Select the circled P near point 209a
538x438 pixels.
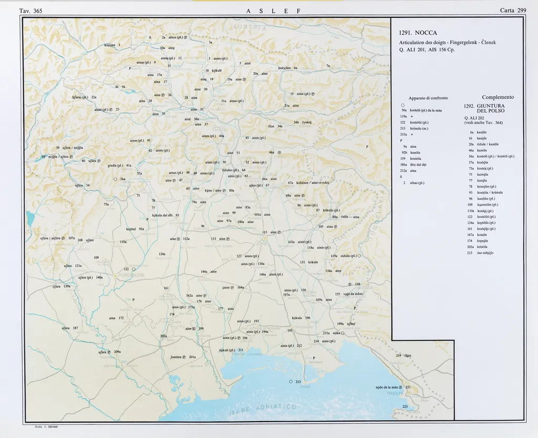pos(109,352)
